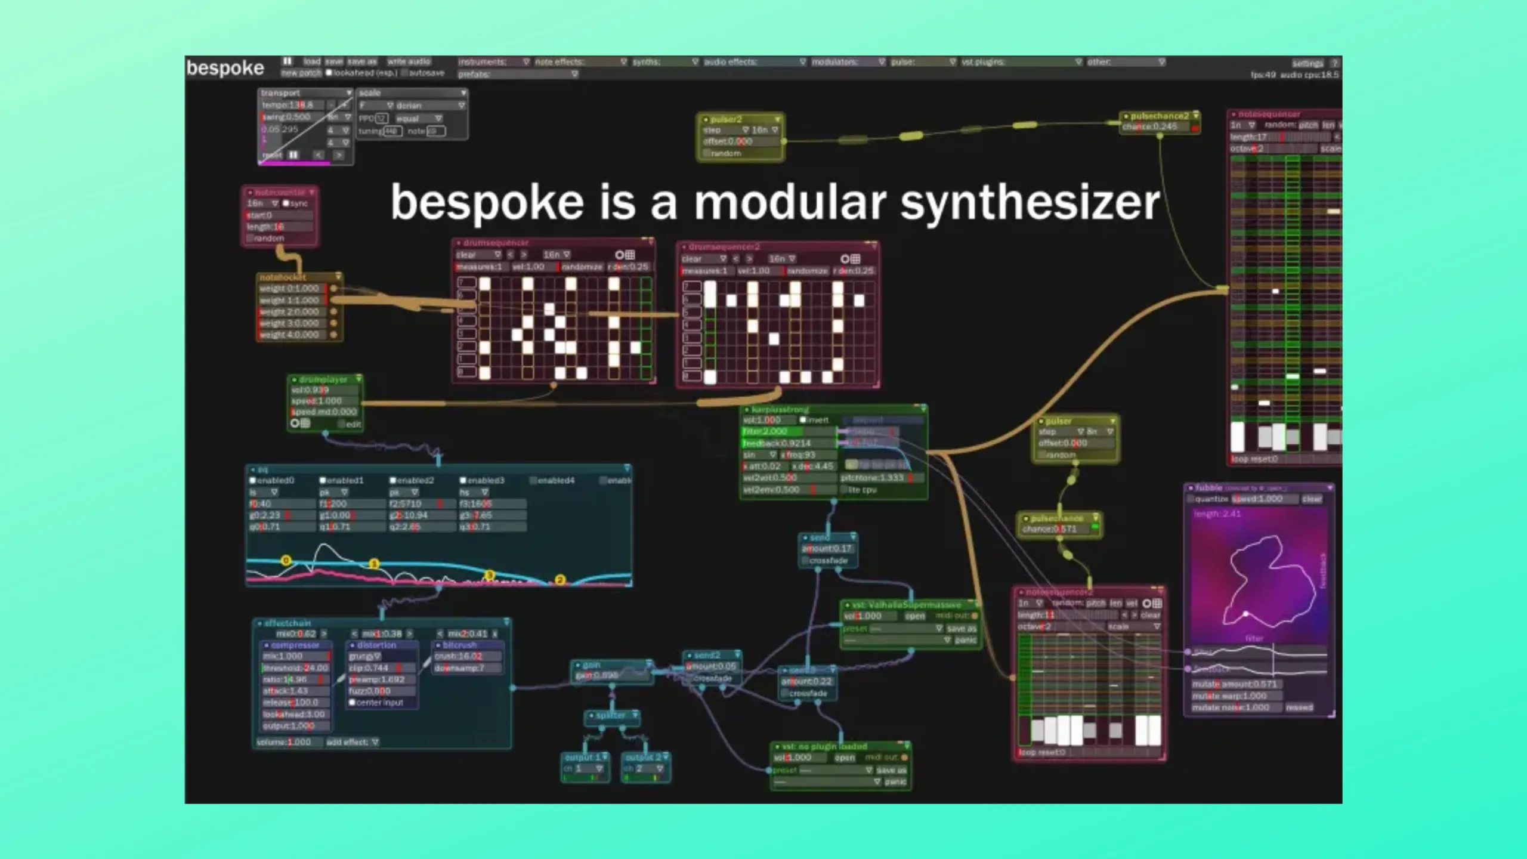
Task: Open the instruments dropdown
Action: [494, 62]
